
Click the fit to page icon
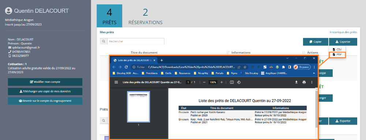pyautogui.click(x=232, y=82)
